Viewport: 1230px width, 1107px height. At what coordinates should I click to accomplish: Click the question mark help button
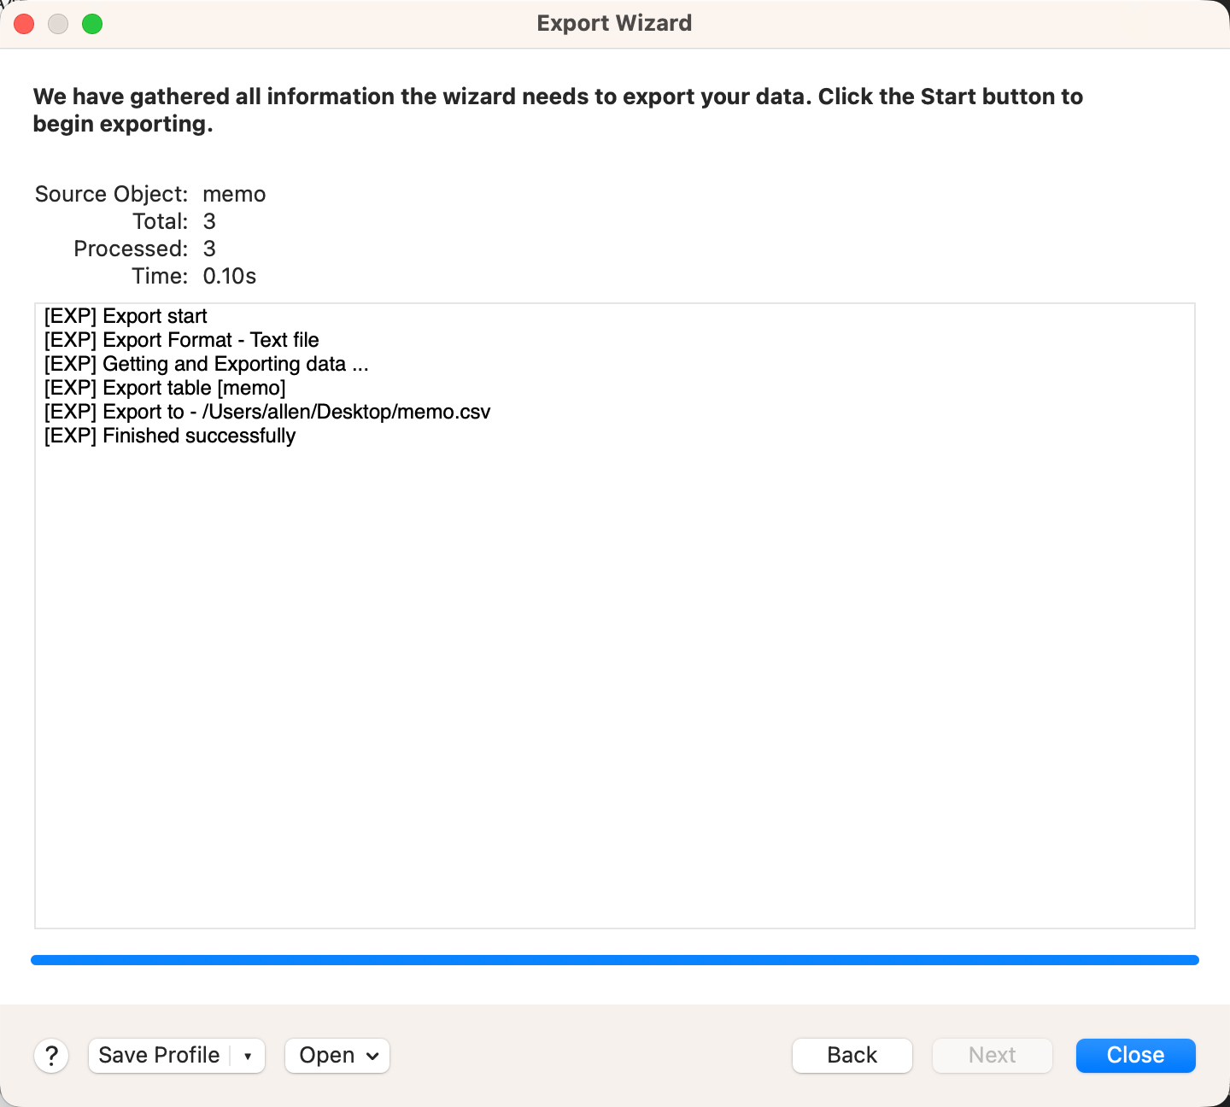click(x=51, y=1056)
